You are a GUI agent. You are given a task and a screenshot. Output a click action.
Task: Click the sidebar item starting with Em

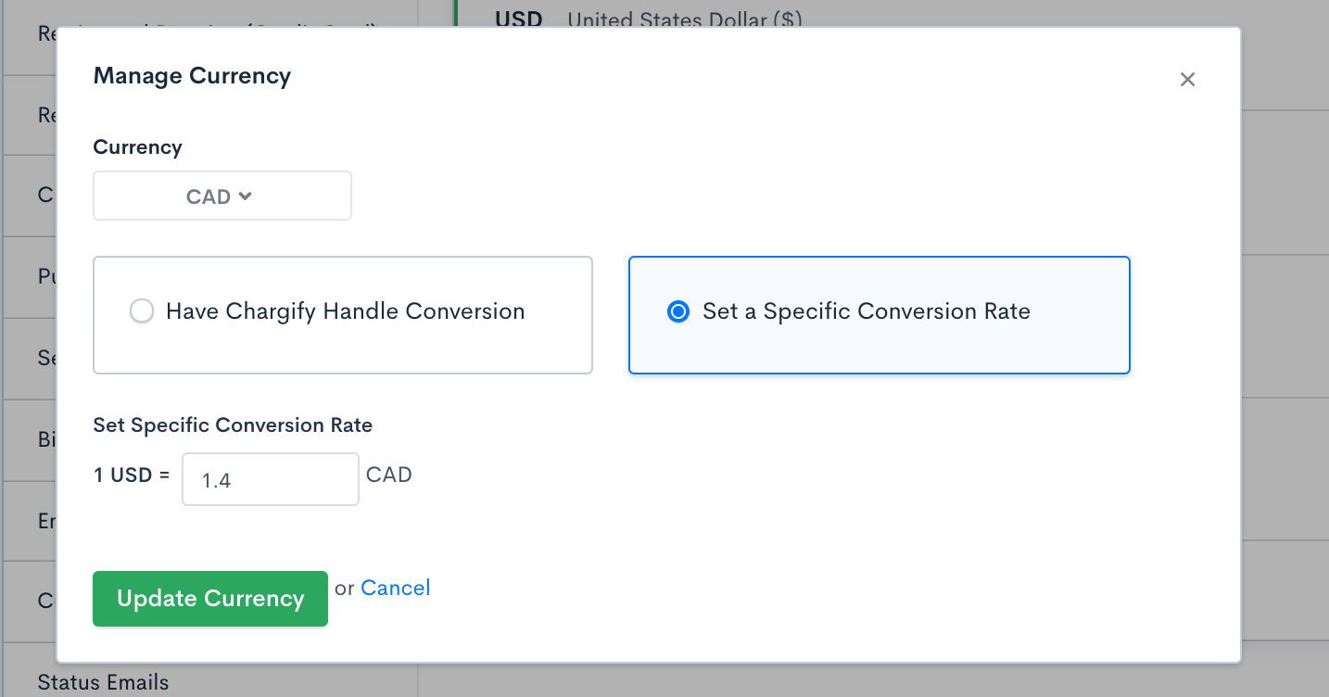47,521
